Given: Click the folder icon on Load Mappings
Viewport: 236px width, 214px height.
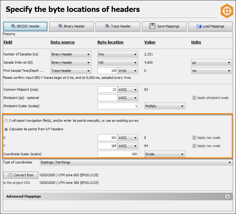Looking at the screenshot, I should coord(199,26).
